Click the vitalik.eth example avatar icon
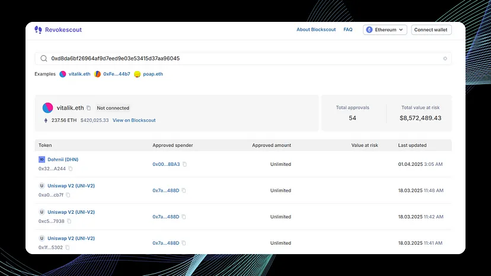The width and height of the screenshot is (491, 276). pyautogui.click(x=63, y=74)
